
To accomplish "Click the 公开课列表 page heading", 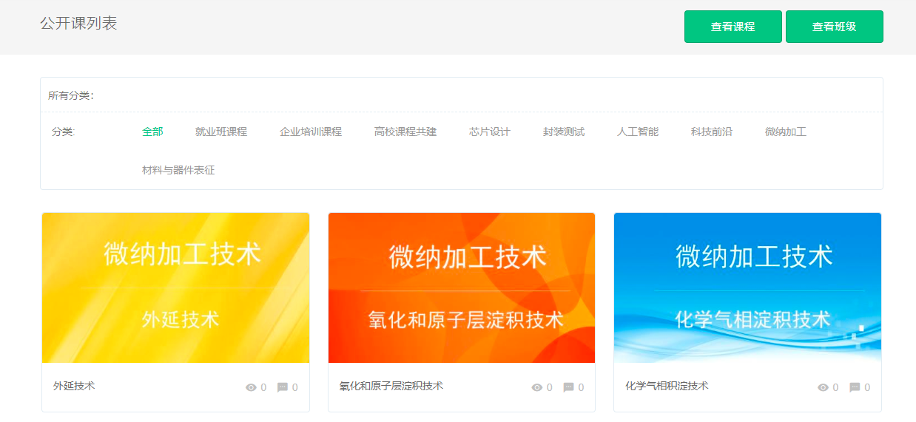I will pyautogui.click(x=78, y=23).
